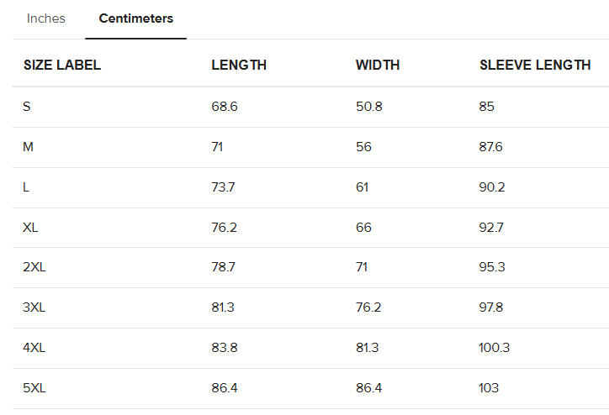Click the 73.7 length value for L
This screenshot has height=415, width=609.
click(x=223, y=187)
